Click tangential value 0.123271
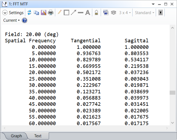 [x=88, y=91]
